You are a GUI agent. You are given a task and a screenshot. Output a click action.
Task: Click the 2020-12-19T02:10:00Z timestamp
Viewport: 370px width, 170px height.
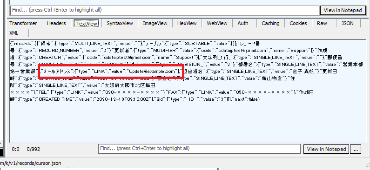click(x=123, y=99)
